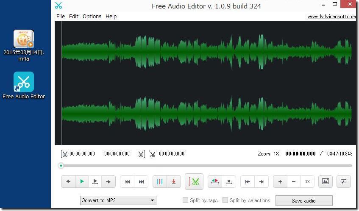The height and width of the screenshot is (211, 359).
Task: Enable the Split by tags checkbox
Action: (185, 200)
